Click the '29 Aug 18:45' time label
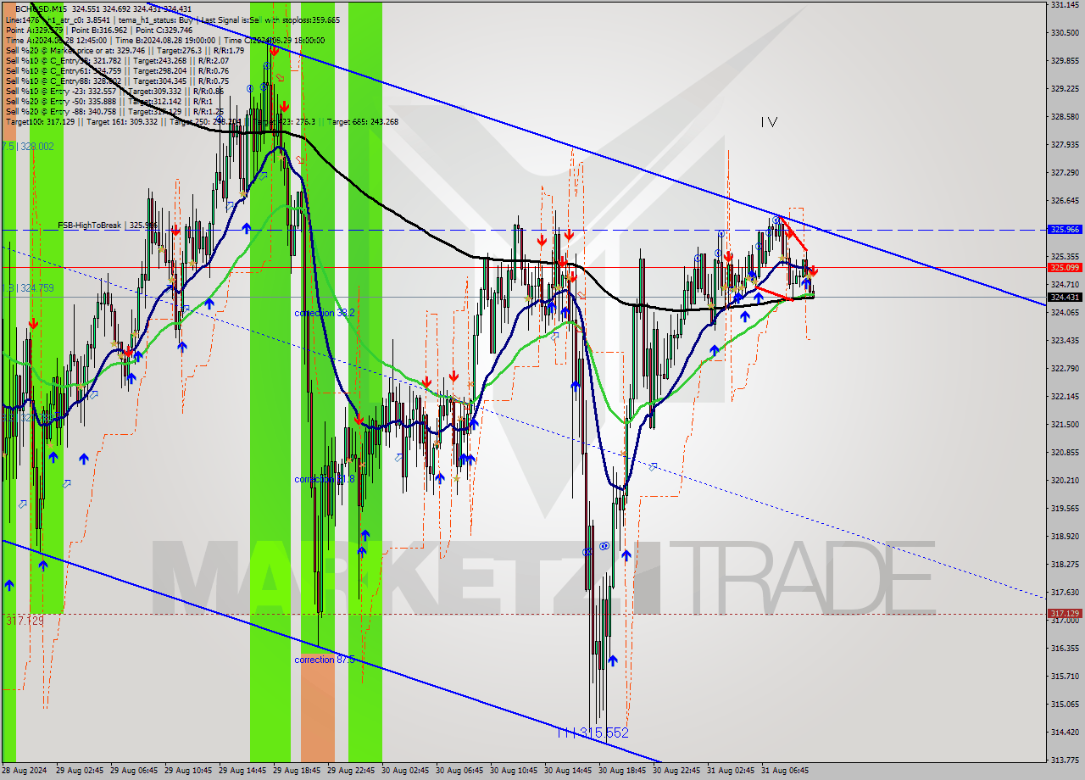The height and width of the screenshot is (780, 1085). pos(297,771)
